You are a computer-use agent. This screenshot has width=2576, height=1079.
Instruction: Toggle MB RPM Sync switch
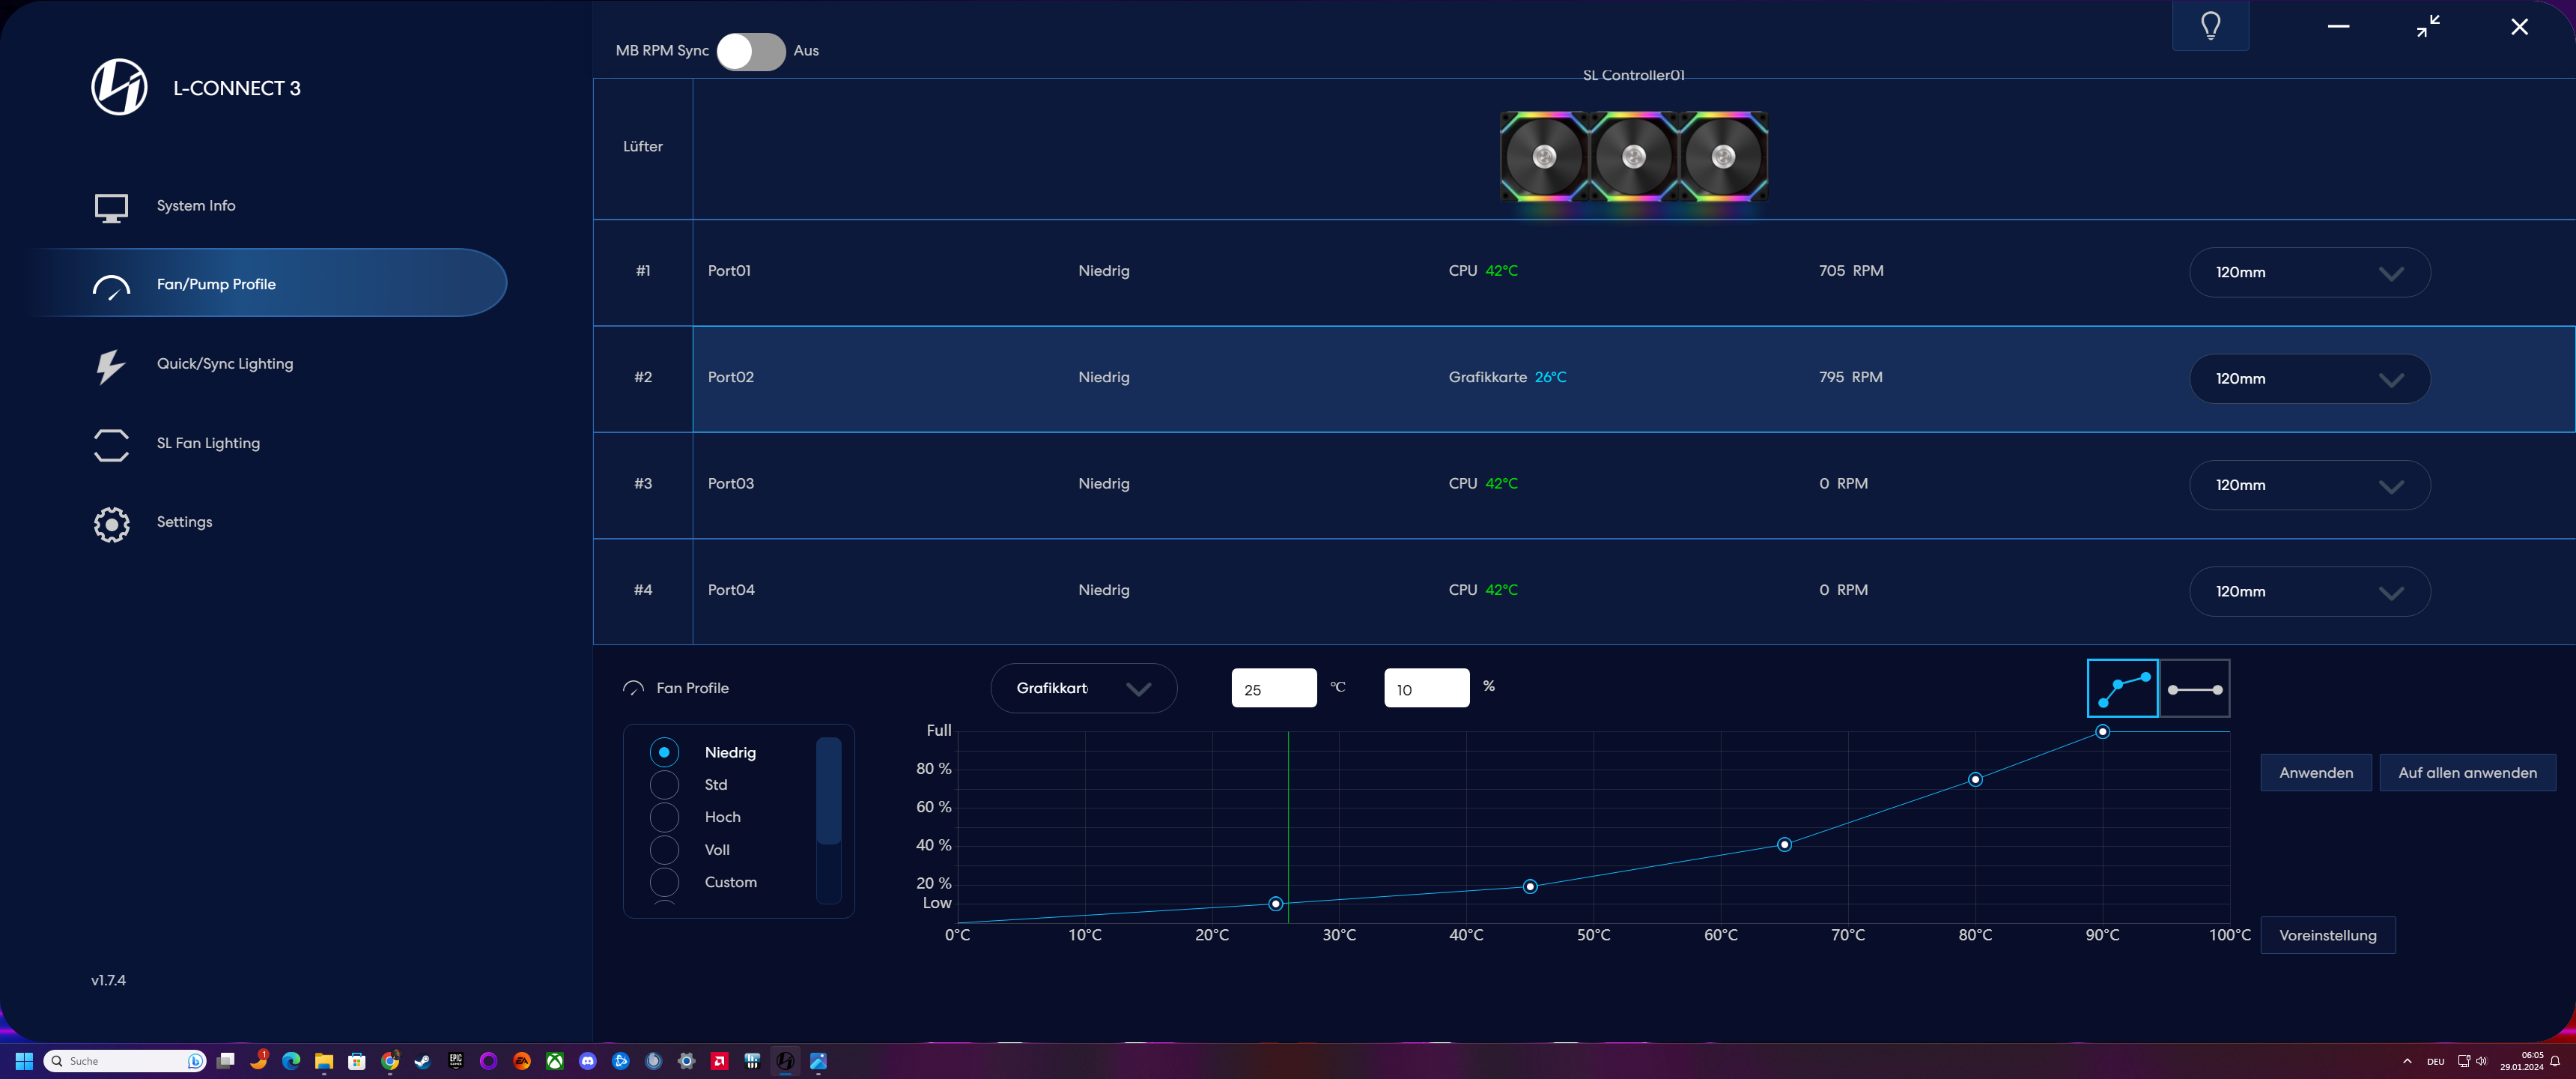click(750, 51)
